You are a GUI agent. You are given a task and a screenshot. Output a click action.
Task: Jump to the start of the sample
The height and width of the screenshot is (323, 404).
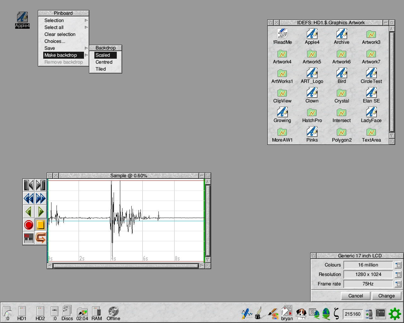click(29, 185)
